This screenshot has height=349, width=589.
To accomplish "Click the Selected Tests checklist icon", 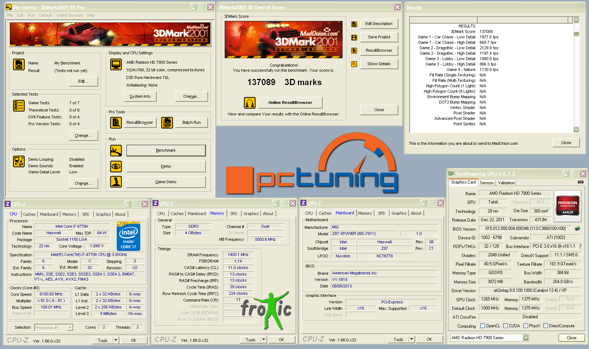I will coord(19,106).
